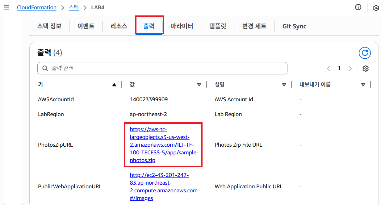Select the PhotosZipURL key cell
The height and width of the screenshot is (205, 381).
[x=56, y=145]
